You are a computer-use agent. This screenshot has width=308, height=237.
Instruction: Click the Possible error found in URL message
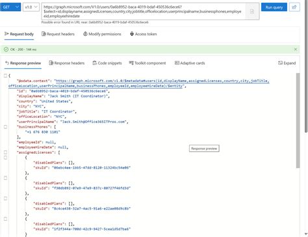95,22
